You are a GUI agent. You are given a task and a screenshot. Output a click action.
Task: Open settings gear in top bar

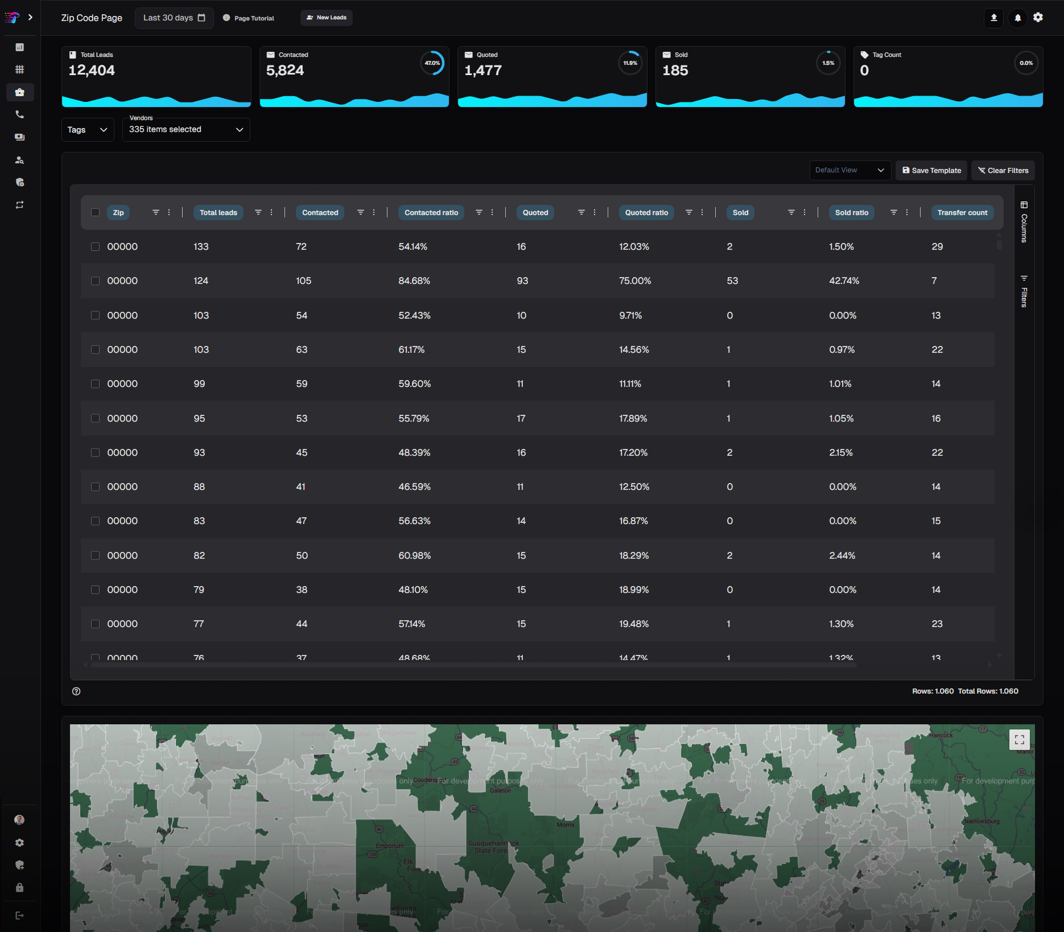pos(1038,18)
